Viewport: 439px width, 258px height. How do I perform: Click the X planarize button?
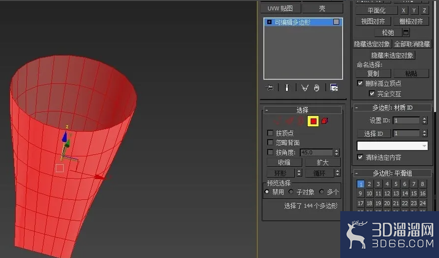point(403,11)
